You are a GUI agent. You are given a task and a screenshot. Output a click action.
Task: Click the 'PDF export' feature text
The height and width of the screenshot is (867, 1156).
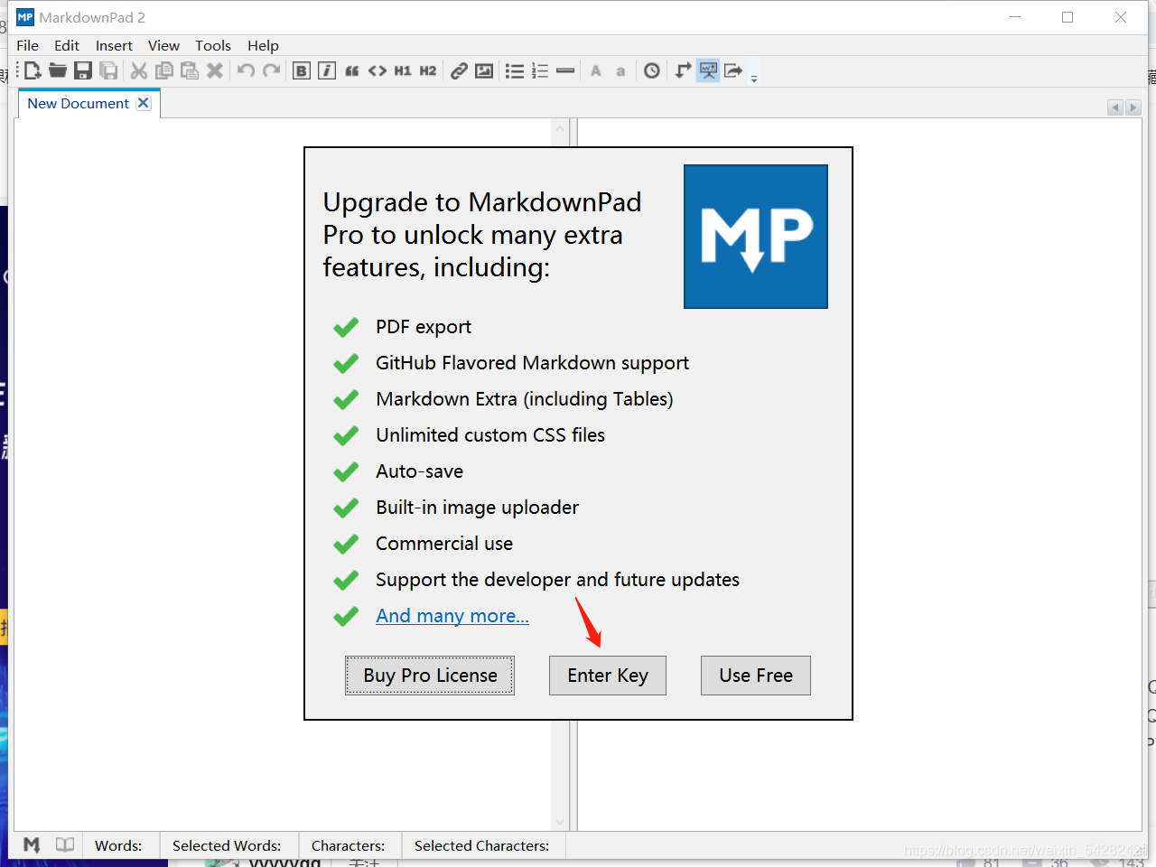(x=424, y=327)
